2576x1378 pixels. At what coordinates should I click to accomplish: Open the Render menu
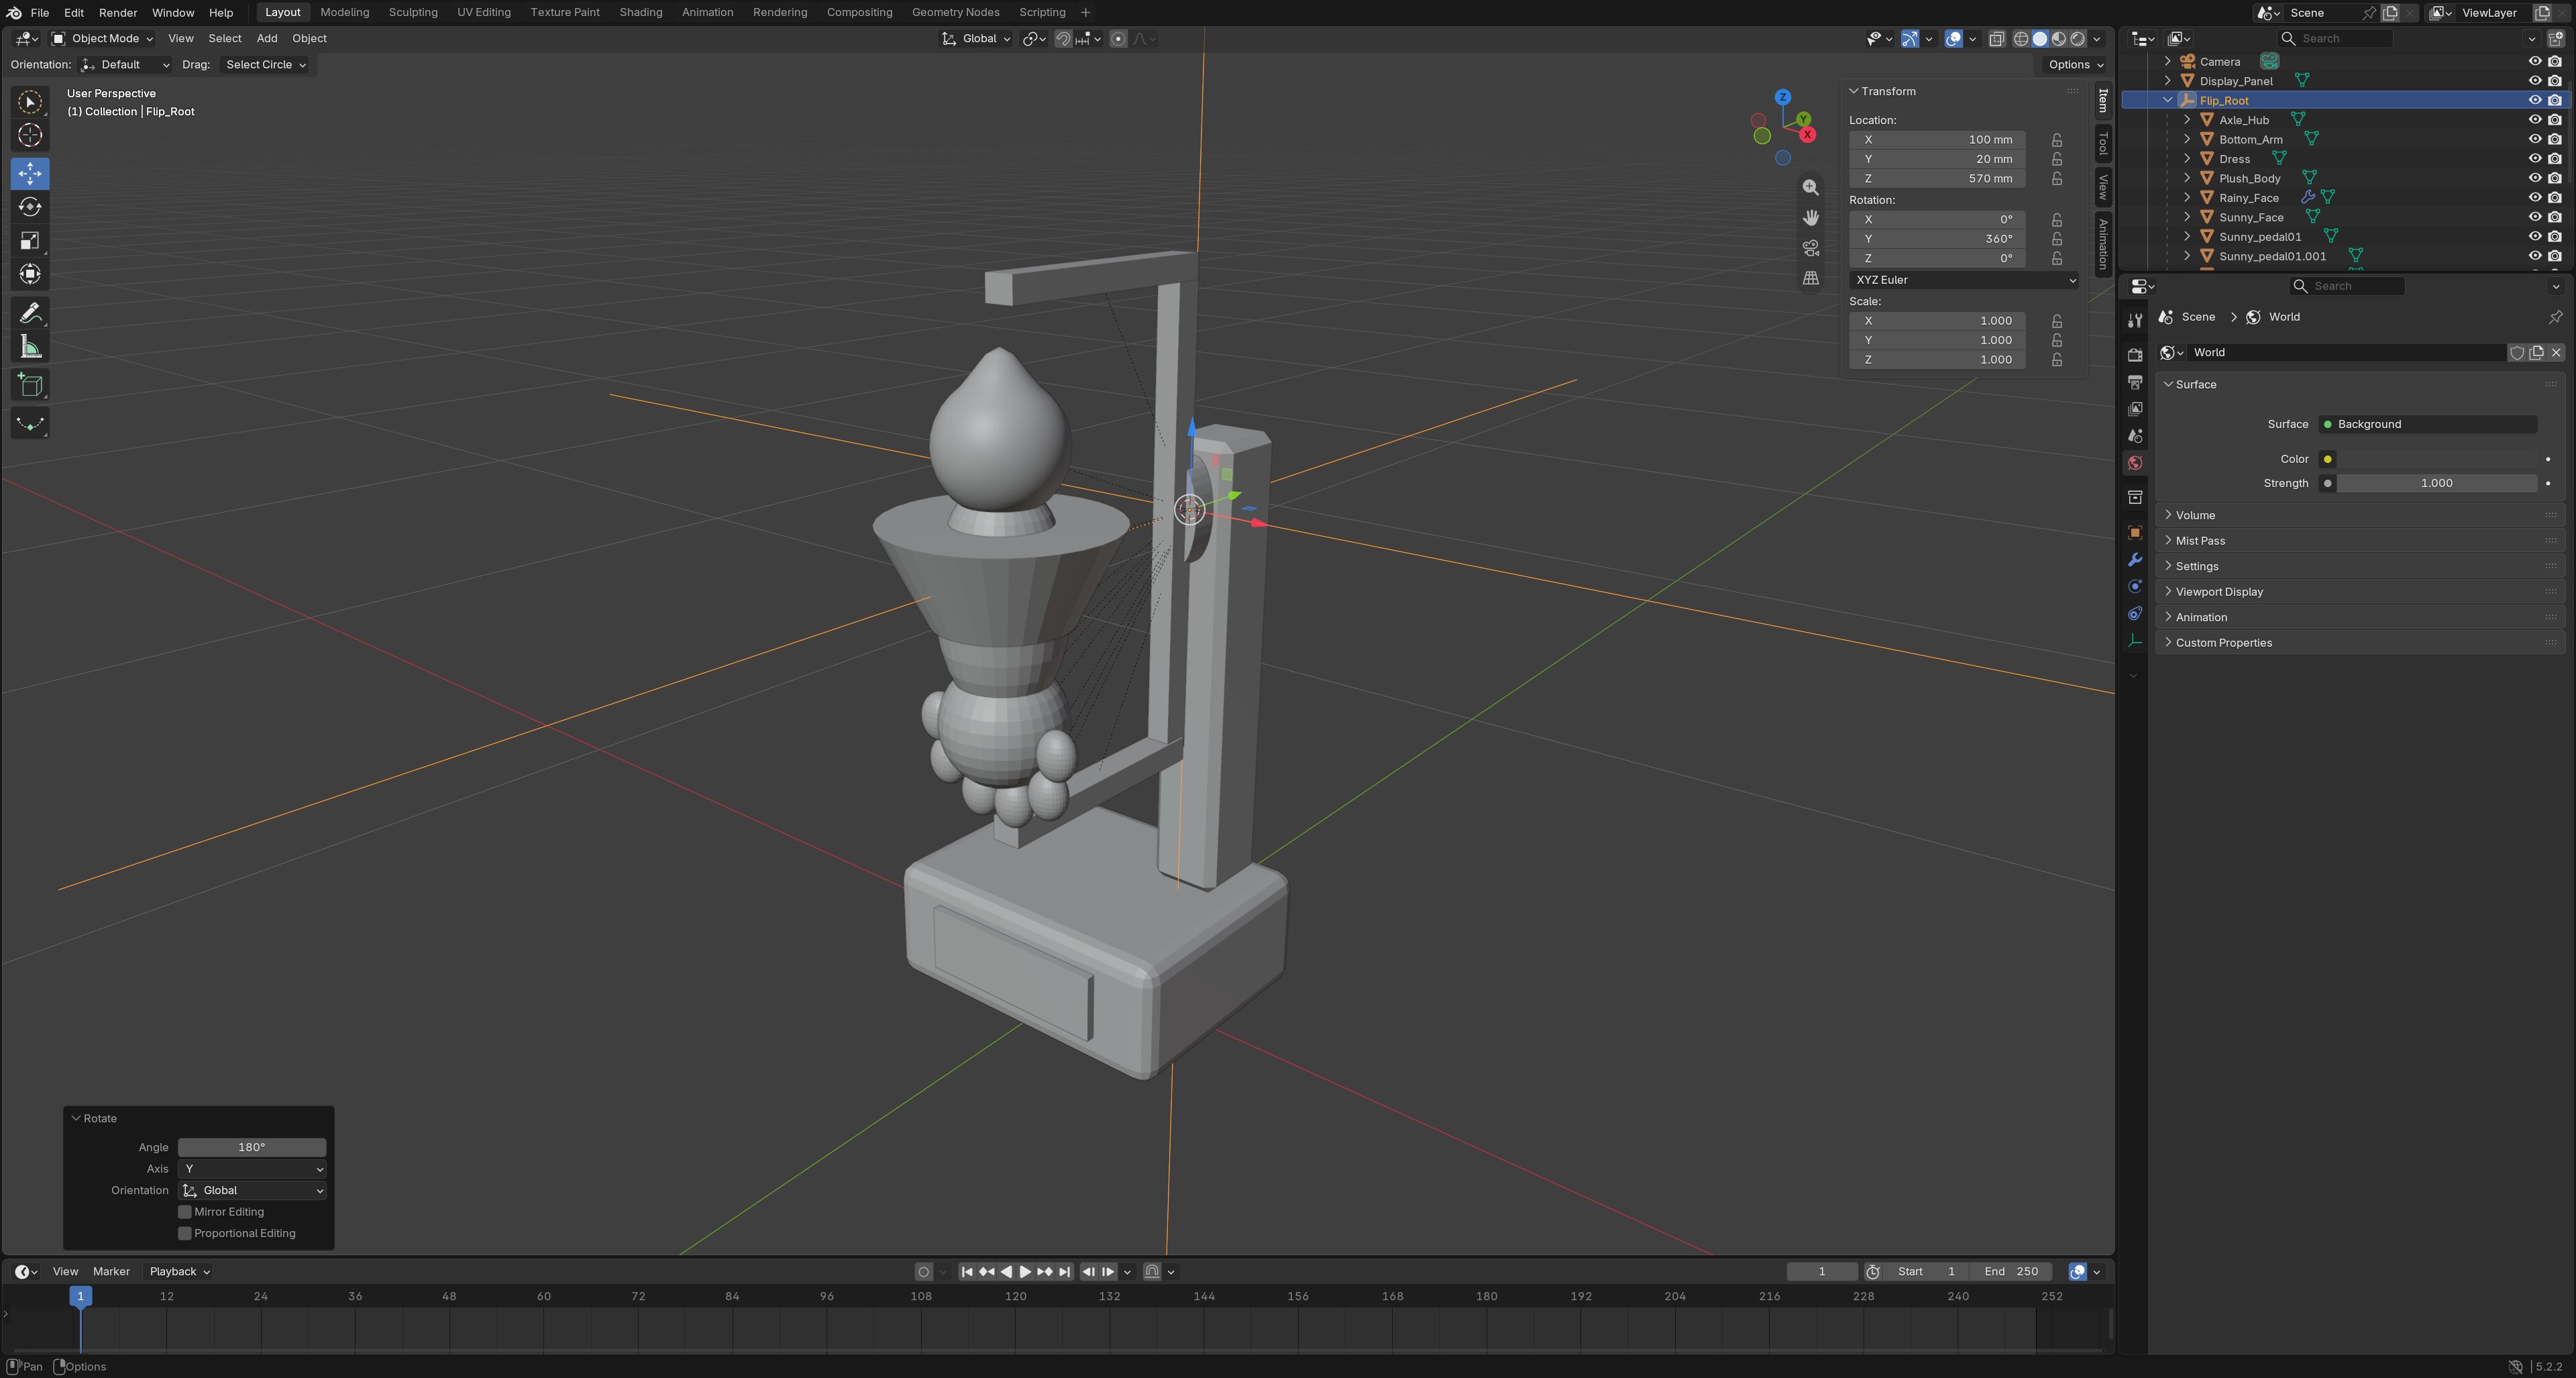[118, 12]
